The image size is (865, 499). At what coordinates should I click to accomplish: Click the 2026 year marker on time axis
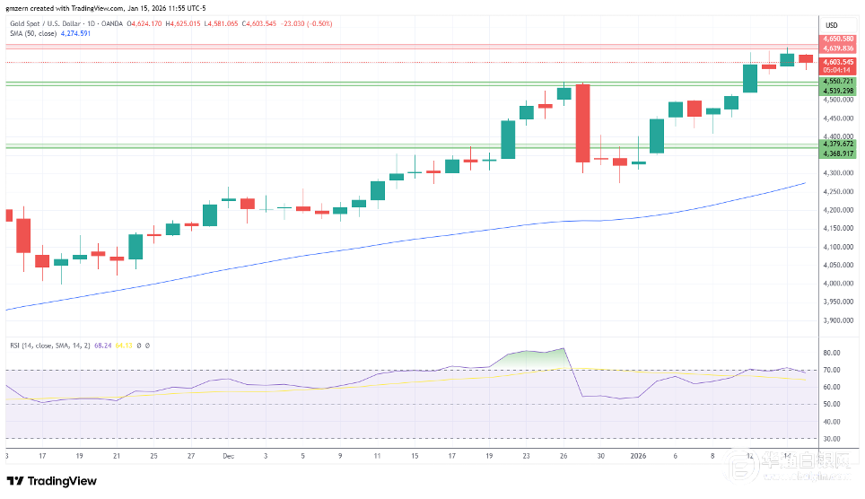pos(639,455)
